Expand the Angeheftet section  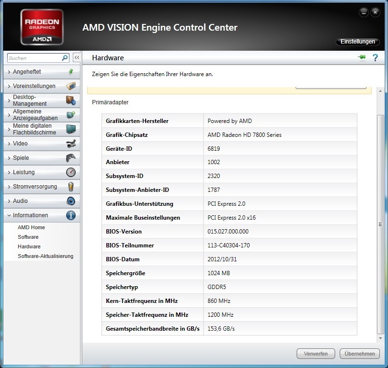click(42, 72)
